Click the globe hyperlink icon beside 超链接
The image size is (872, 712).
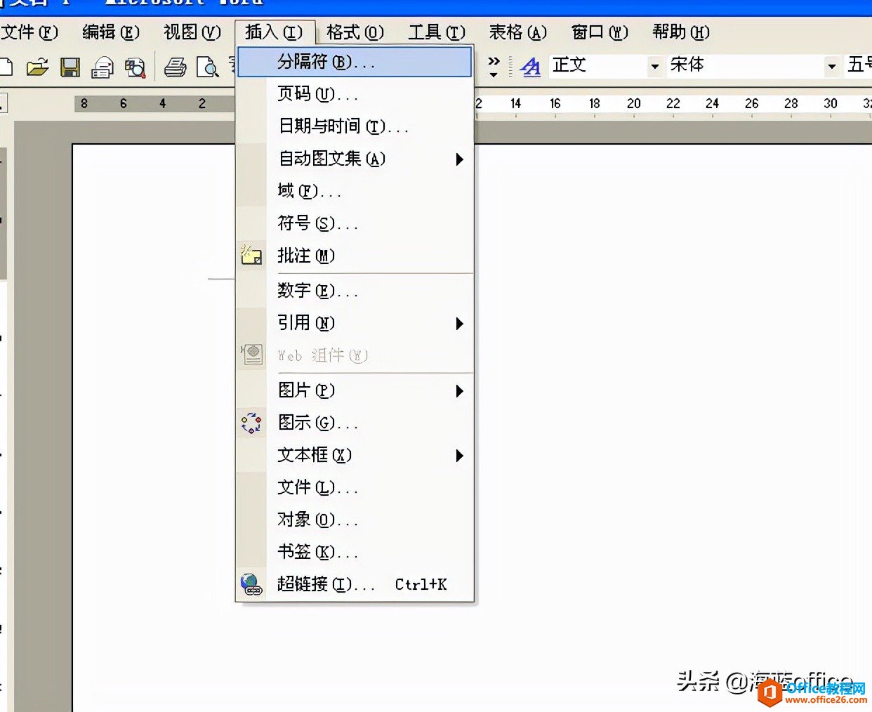251,584
